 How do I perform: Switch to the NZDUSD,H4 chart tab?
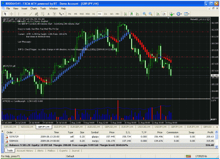(x=27, y=127)
